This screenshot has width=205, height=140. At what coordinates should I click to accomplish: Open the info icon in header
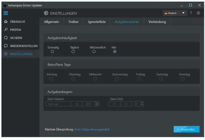pyautogui.click(x=198, y=13)
